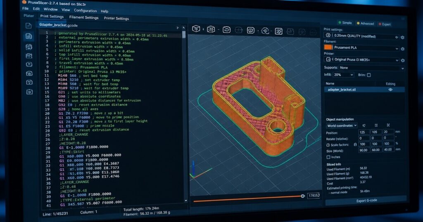Click the fifth viewport toolbar icon, square frame

pos(251,31)
